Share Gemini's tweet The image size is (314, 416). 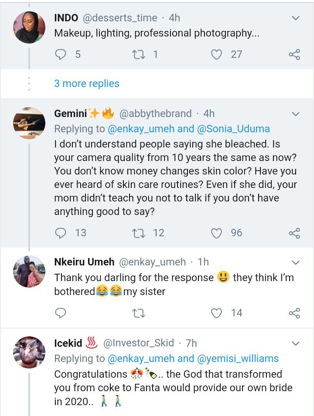click(x=294, y=233)
